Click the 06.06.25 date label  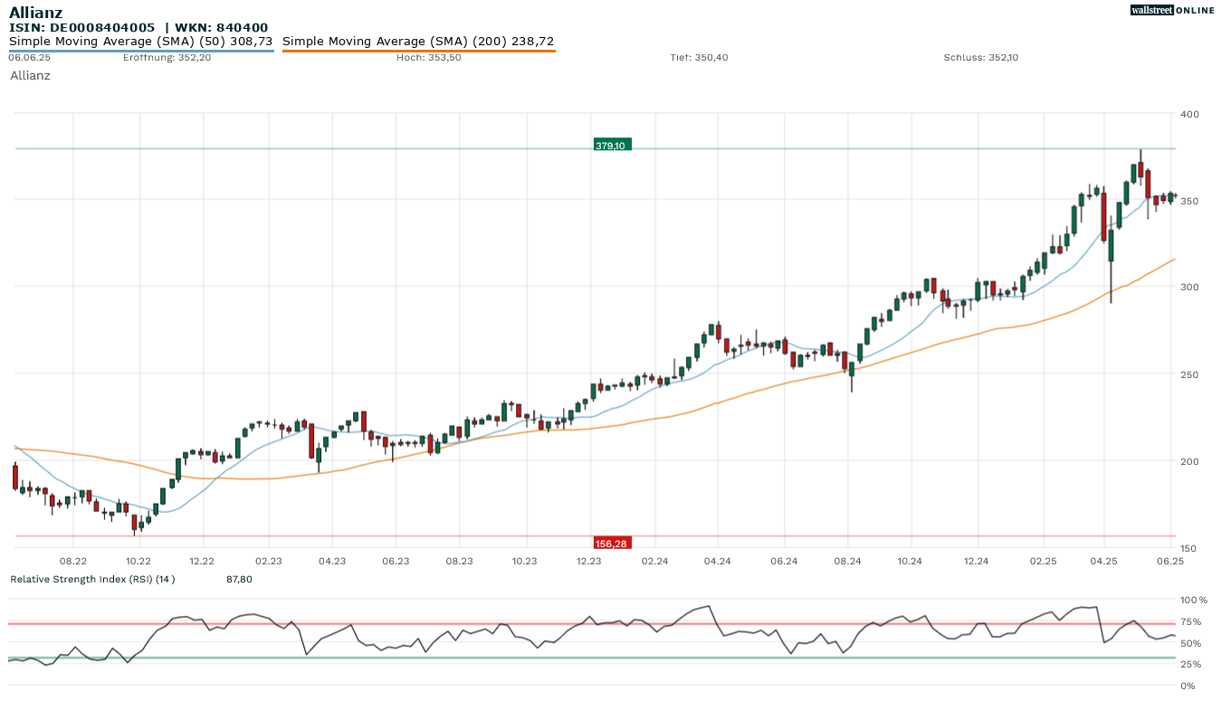pos(29,58)
